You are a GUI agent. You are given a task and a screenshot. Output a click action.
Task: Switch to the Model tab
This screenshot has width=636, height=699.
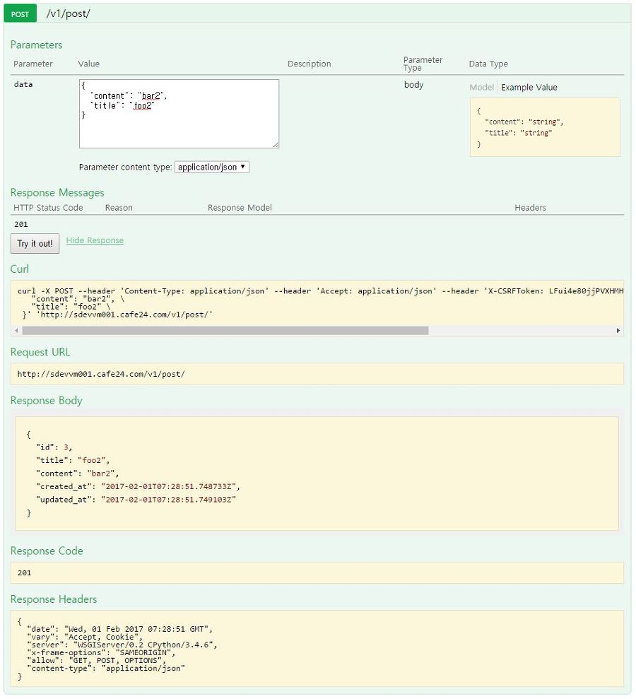pyautogui.click(x=481, y=88)
